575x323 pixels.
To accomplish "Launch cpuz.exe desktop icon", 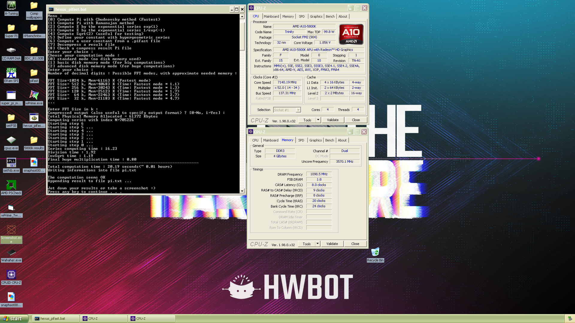I will tap(11, 143).
